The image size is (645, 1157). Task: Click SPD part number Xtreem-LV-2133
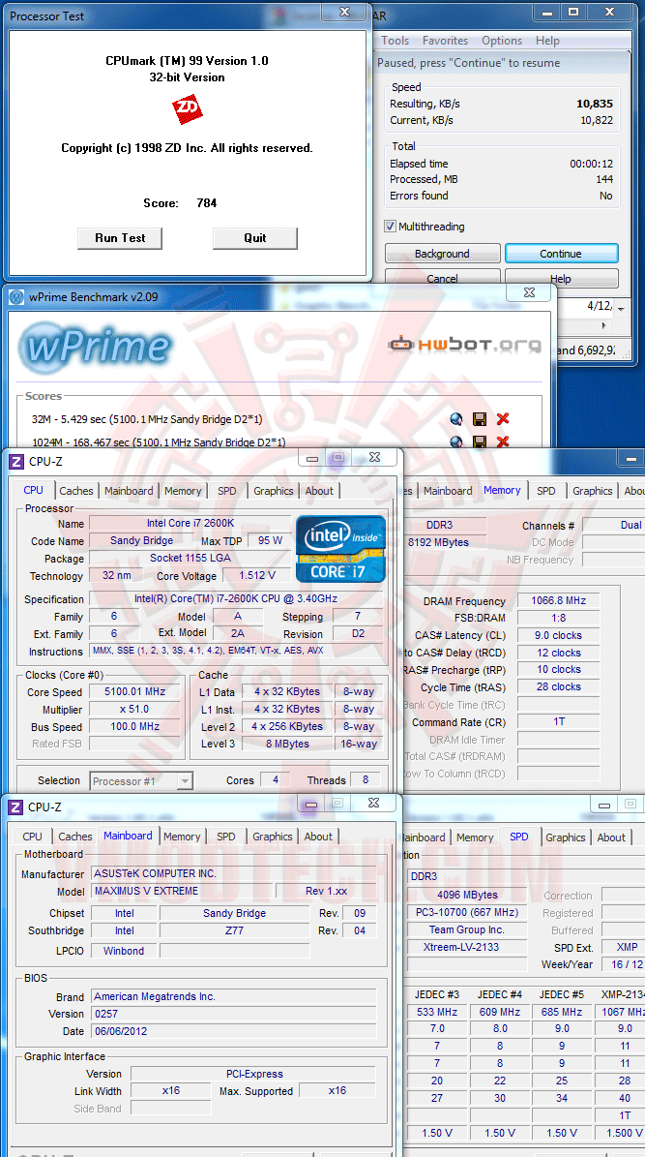pyautogui.click(x=467, y=947)
